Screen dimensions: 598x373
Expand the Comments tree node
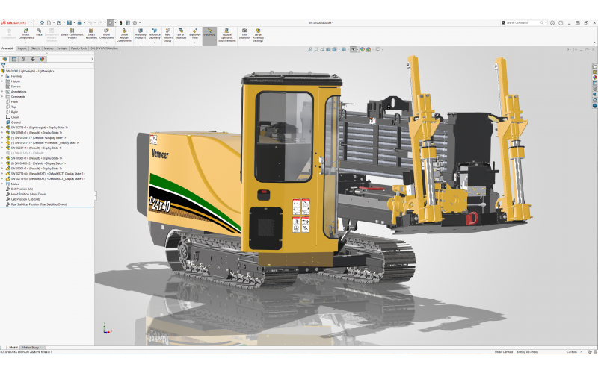(x=2, y=97)
